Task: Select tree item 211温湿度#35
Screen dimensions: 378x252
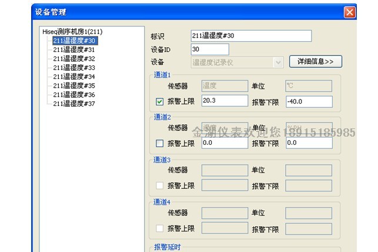Action: 74,86
